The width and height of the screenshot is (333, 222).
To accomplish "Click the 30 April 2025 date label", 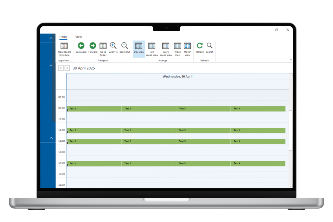I will pyautogui.click(x=84, y=68).
